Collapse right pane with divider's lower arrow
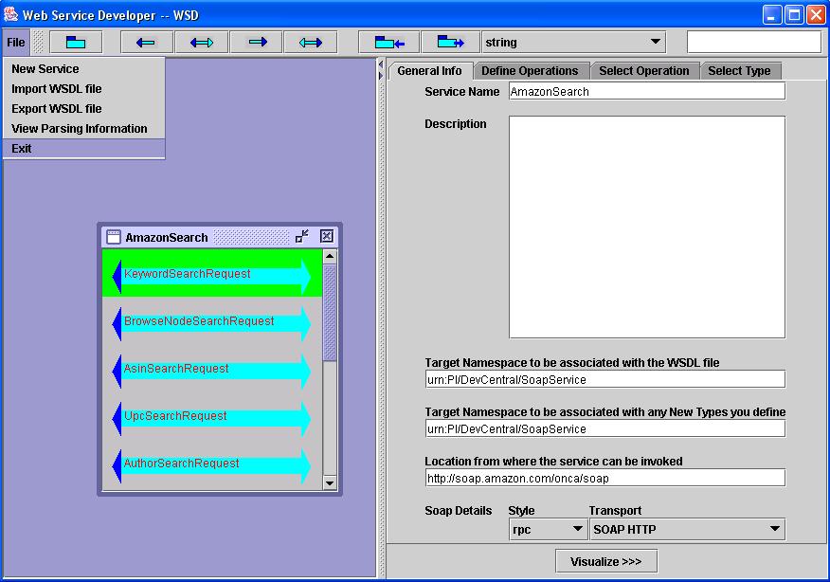The image size is (830, 582). (381, 76)
